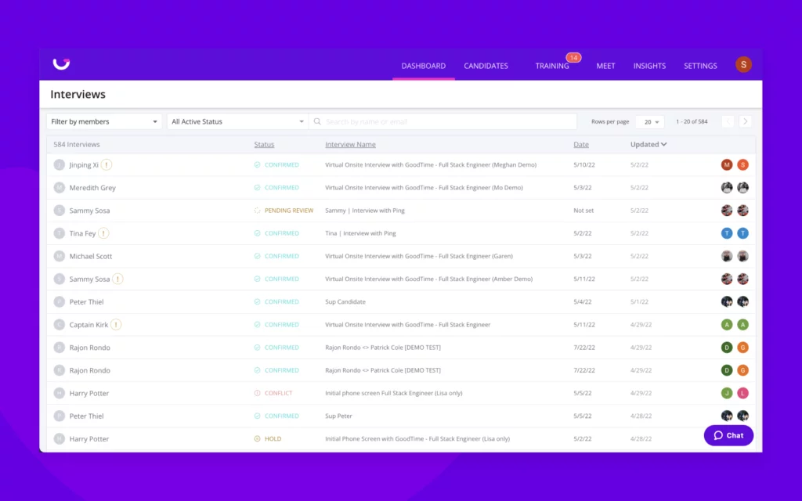
Task: Click the GoodTime logo icon
Action: [x=60, y=64]
